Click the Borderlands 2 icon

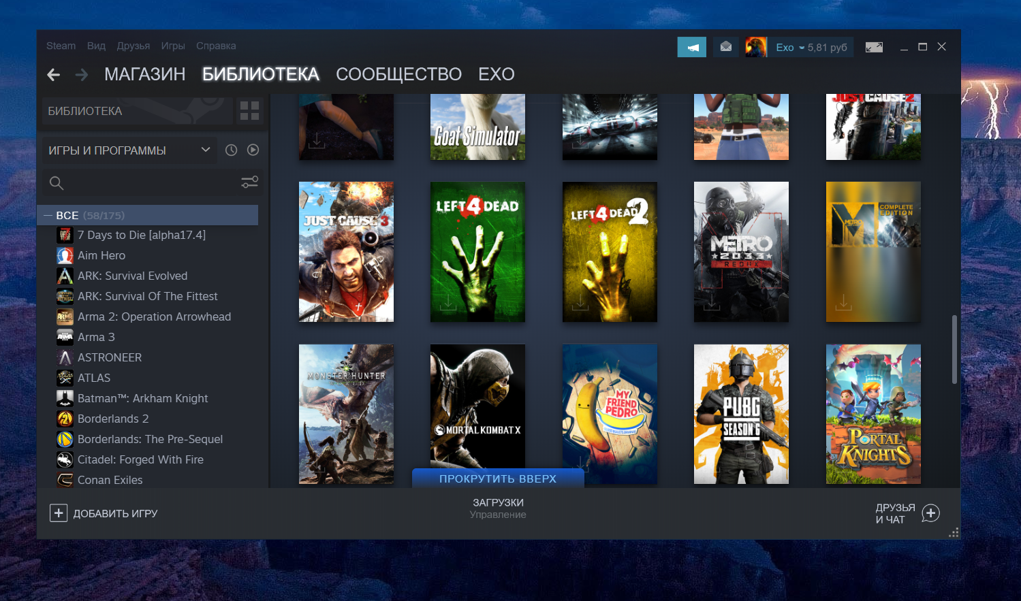[x=65, y=419]
